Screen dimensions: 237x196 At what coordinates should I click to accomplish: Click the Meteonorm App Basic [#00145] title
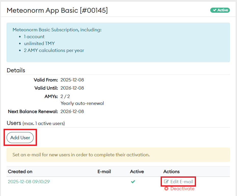pyautogui.click(x=57, y=10)
